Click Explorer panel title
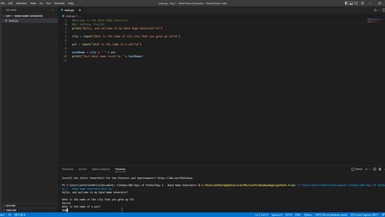Viewport: 385px width, 217px height. pyautogui.click(x=11, y=10)
